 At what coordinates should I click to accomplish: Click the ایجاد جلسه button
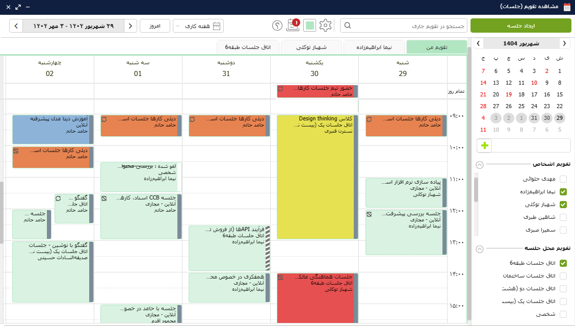(x=520, y=26)
